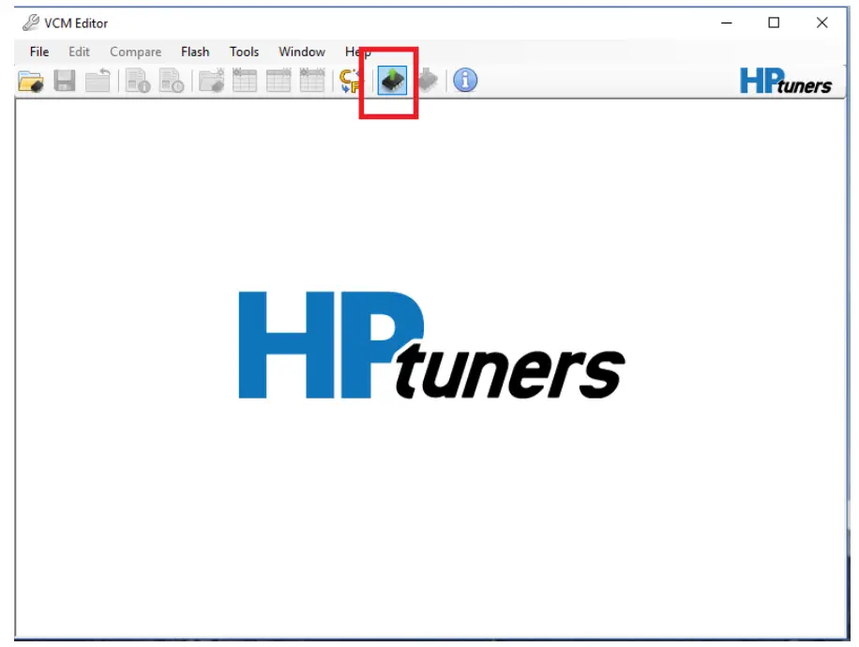
Task: Click the Compare file toolbar icon
Action: tap(211, 81)
